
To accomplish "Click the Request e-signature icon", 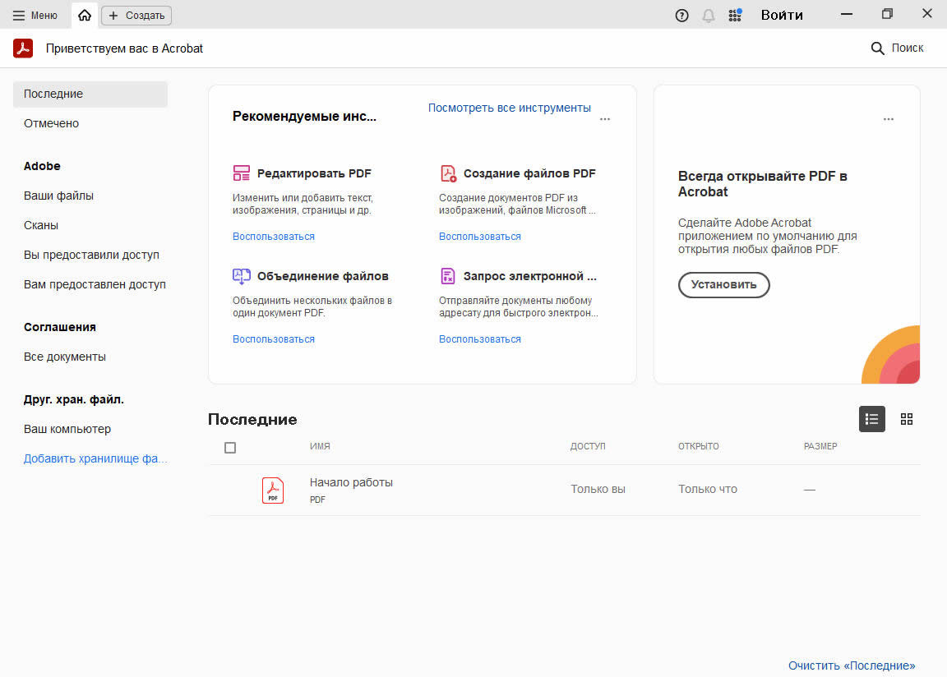I will coord(448,276).
